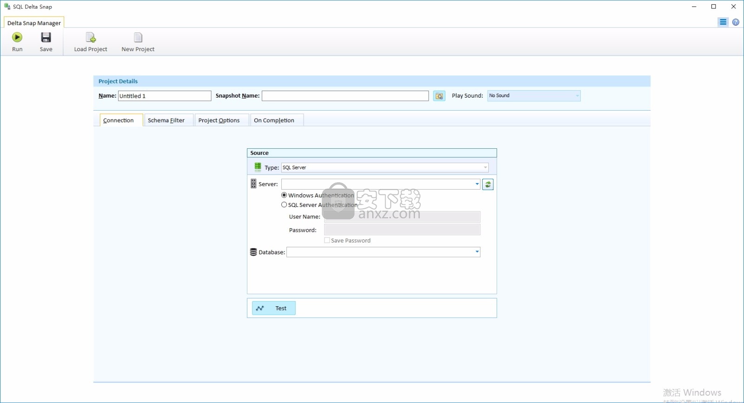The height and width of the screenshot is (403, 744).
Task: Open the Load Project dialog
Action: [91, 42]
